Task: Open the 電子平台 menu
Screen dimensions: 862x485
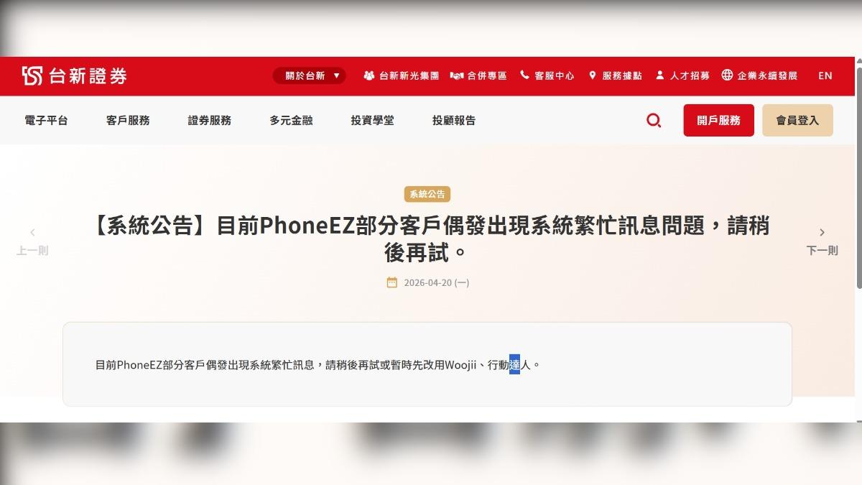Action: (46, 121)
